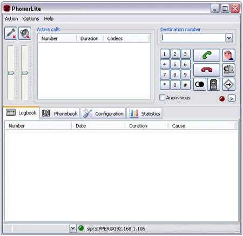Screen dimensions: 243x236
Task: Click the speaker volume slider handle
Action: [25, 73]
